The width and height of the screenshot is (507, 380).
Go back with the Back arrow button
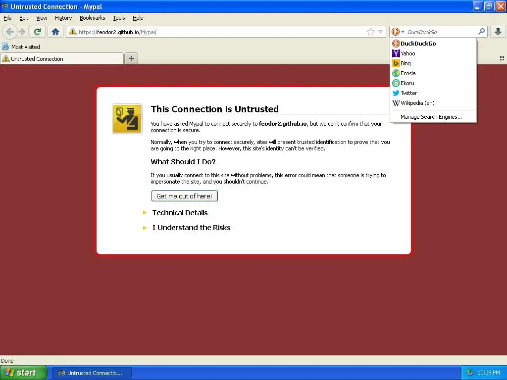tap(10, 32)
